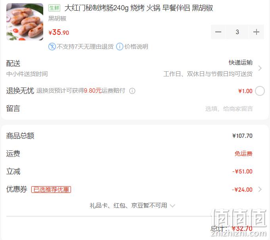
Task: Increase quantity with the plus button
Action: [x=256, y=32]
